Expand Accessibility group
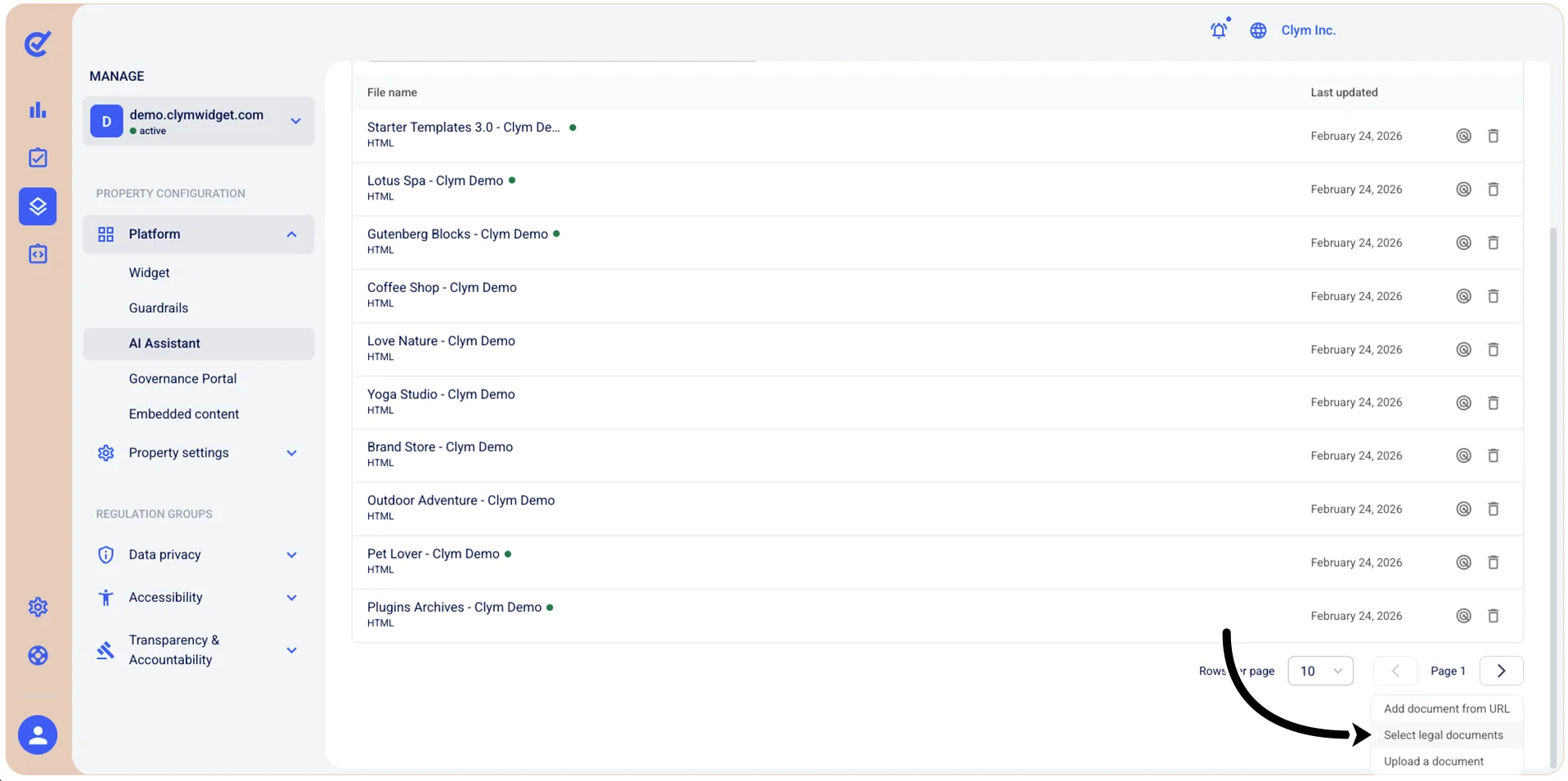This screenshot has width=1568, height=781. tap(199, 597)
